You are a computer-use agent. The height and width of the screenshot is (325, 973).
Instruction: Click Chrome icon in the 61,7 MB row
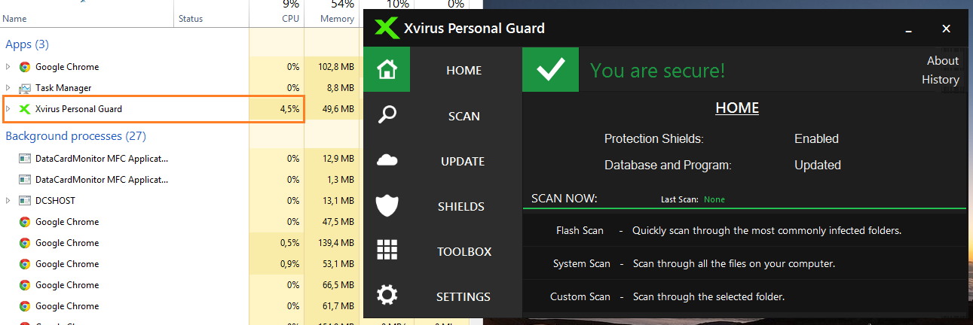25,306
